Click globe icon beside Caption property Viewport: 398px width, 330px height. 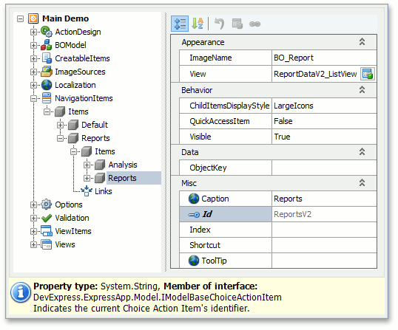click(194, 199)
